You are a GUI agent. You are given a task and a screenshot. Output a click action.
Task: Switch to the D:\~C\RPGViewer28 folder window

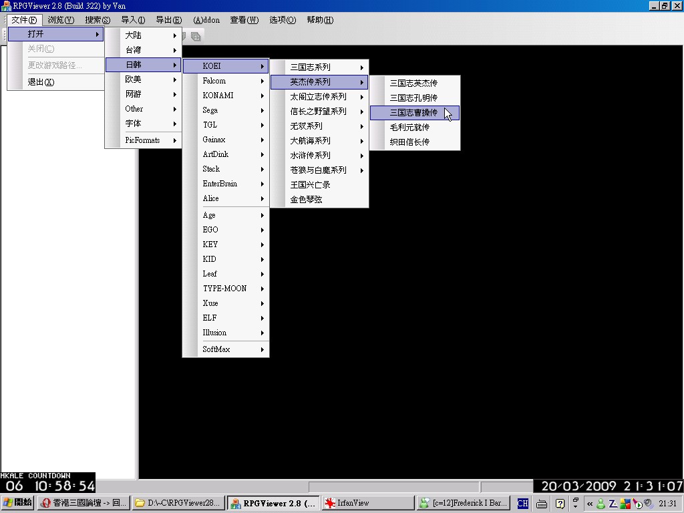pyautogui.click(x=178, y=503)
